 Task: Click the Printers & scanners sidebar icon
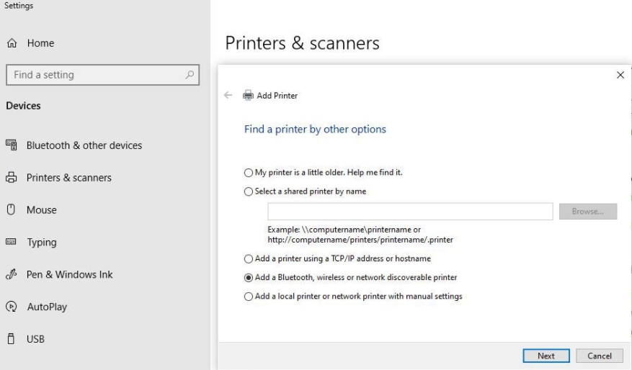tap(12, 178)
